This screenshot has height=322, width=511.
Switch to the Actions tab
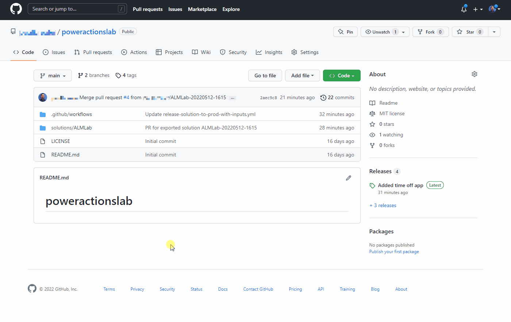[x=134, y=52]
